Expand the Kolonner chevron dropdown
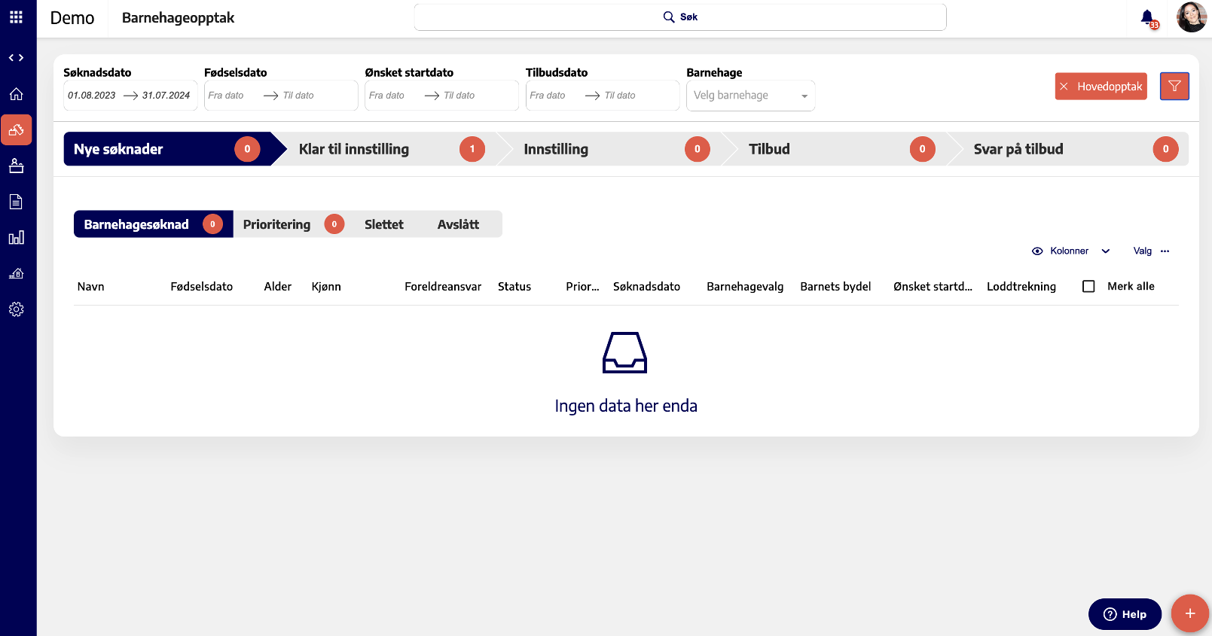 pos(1106,251)
